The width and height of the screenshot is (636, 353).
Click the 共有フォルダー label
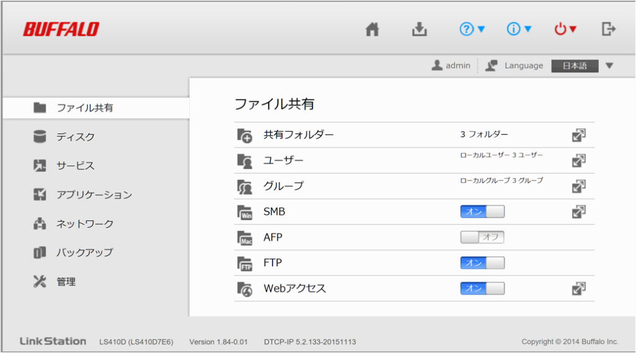[299, 135]
